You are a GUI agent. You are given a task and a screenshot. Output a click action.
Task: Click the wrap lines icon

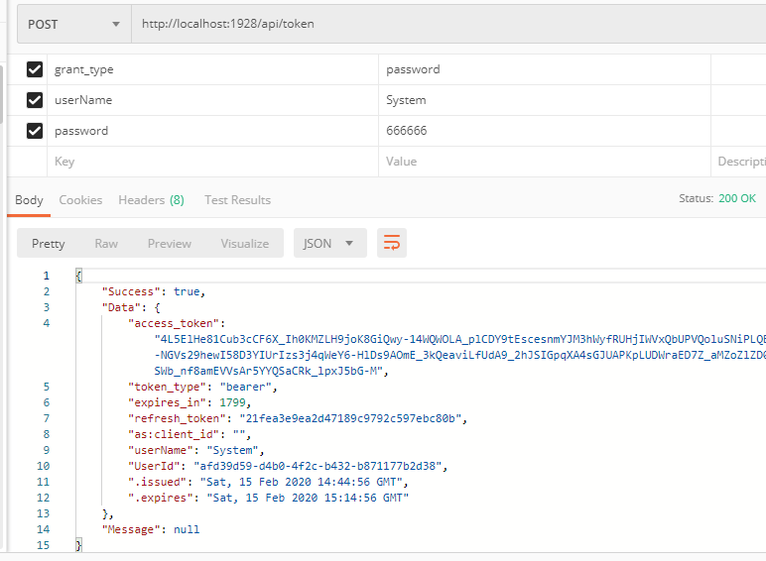(392, 243)
